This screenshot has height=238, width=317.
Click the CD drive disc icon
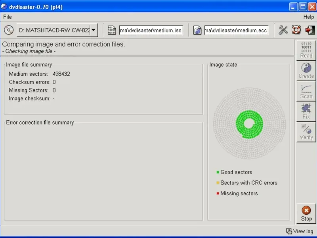[x=8, y=30]
